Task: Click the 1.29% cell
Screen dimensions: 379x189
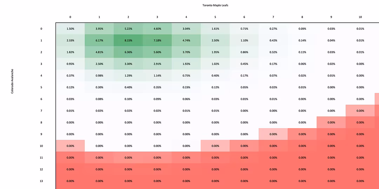Action: (128, 76)
